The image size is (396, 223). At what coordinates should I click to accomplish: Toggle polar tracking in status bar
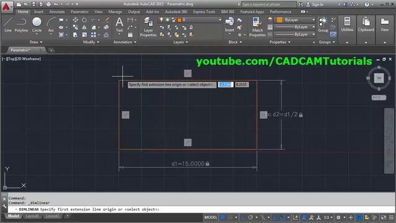(250, 217)
